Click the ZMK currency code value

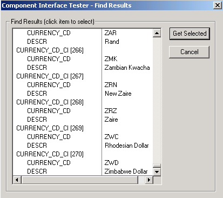[111, 59]
